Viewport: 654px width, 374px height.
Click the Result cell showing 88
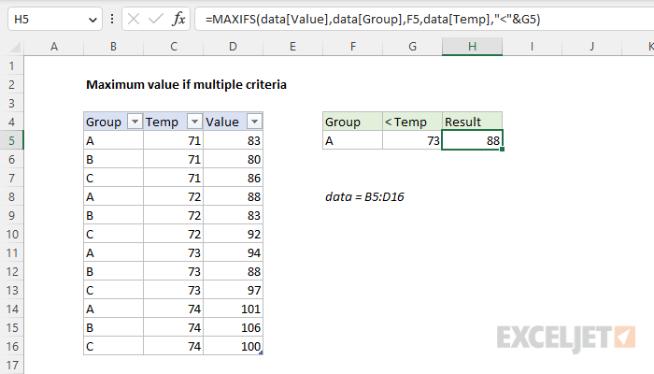472,140
